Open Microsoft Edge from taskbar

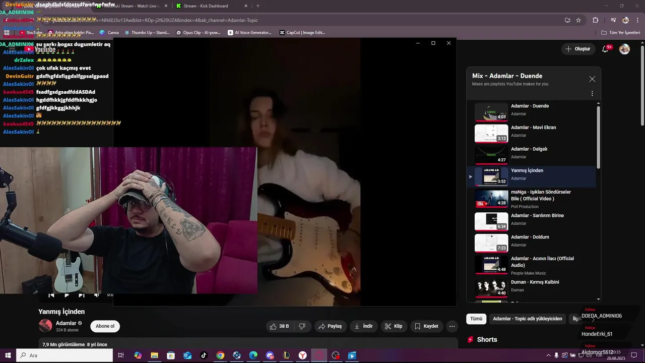pyautogui.click(x=253, y=355)
